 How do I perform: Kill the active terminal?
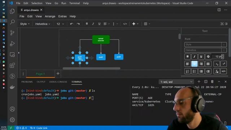tap(212, 82)
